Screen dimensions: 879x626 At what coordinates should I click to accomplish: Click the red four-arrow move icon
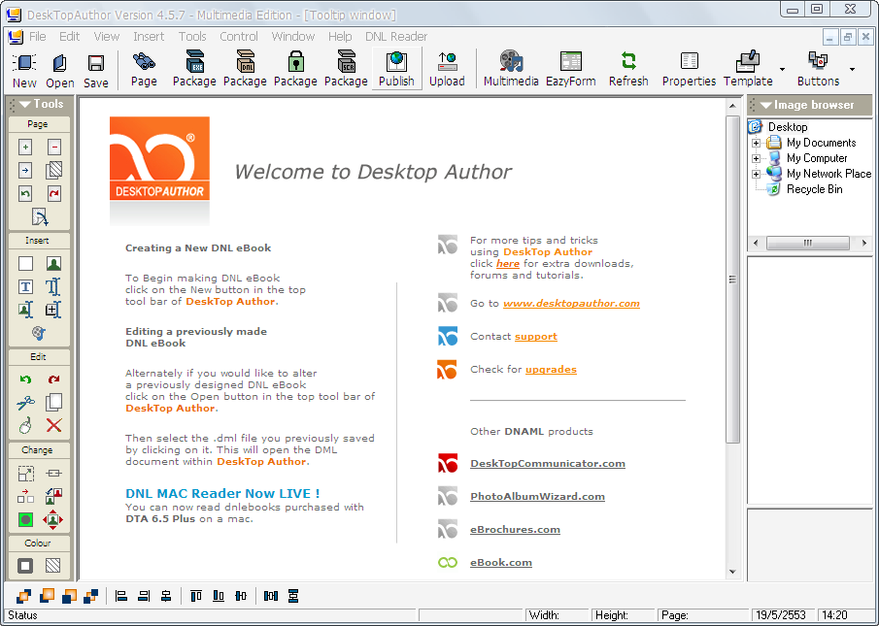[x=53, y=519]
